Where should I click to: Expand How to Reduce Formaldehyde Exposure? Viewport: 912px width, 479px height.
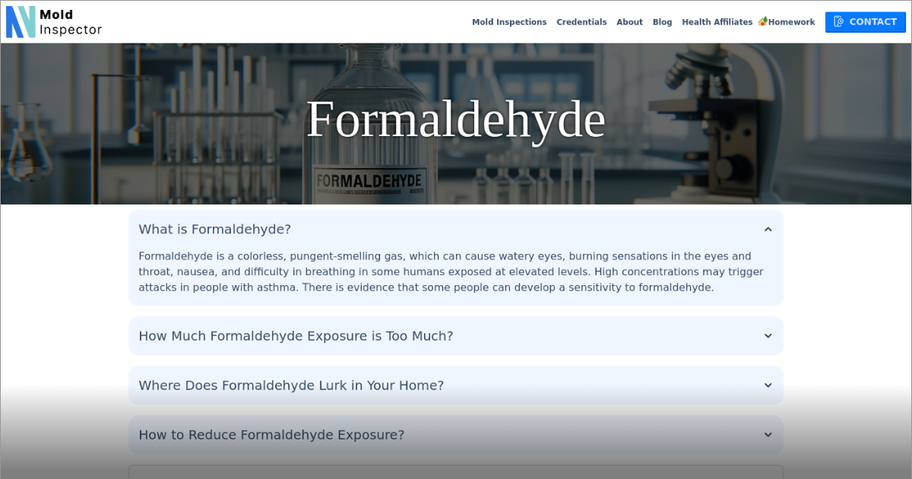[768, 434]
